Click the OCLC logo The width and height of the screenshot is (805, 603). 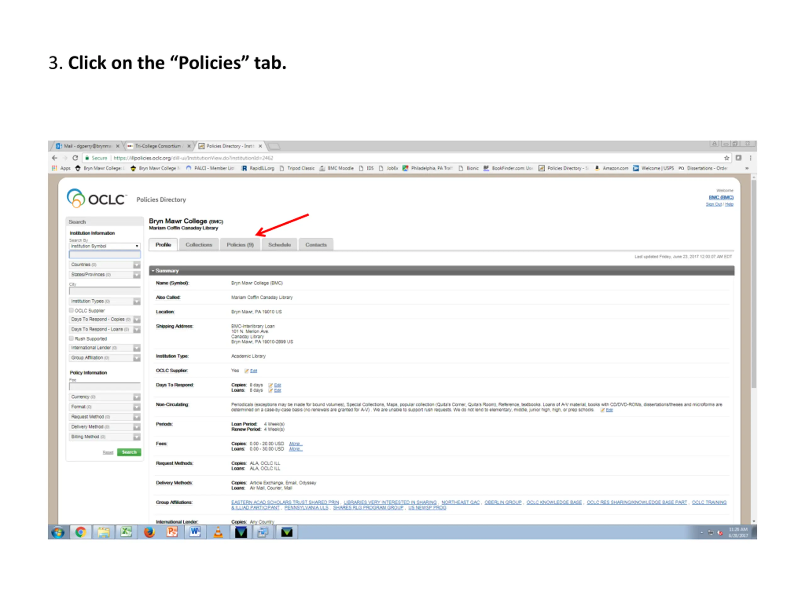click(x=97, y=198)
